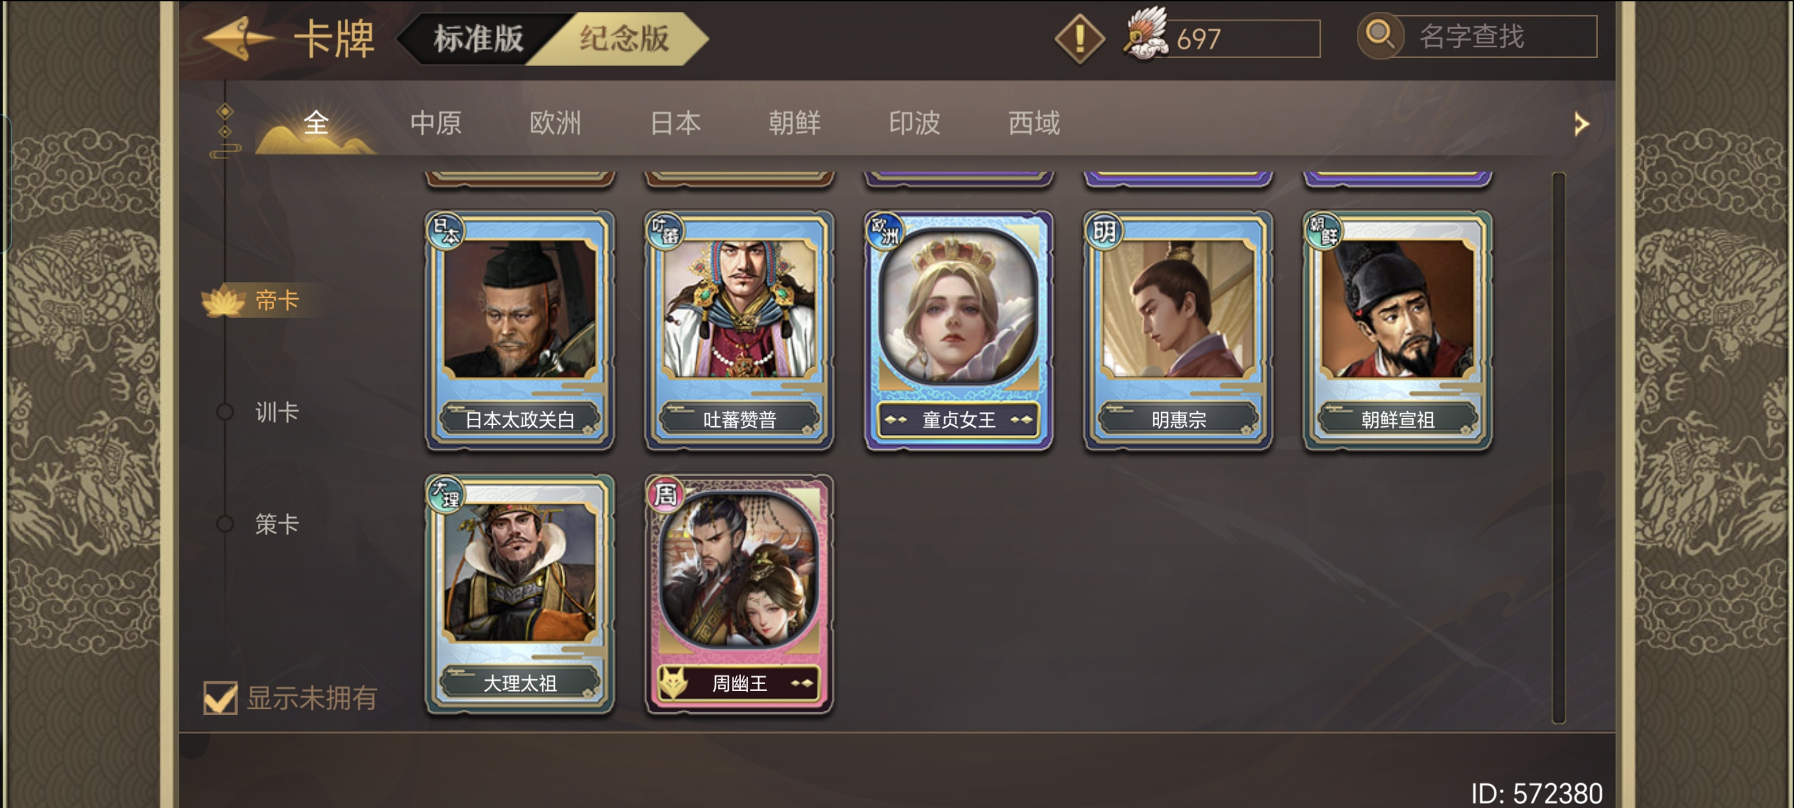Toggle the 显示未拥有 checkbox

[220, 698]
